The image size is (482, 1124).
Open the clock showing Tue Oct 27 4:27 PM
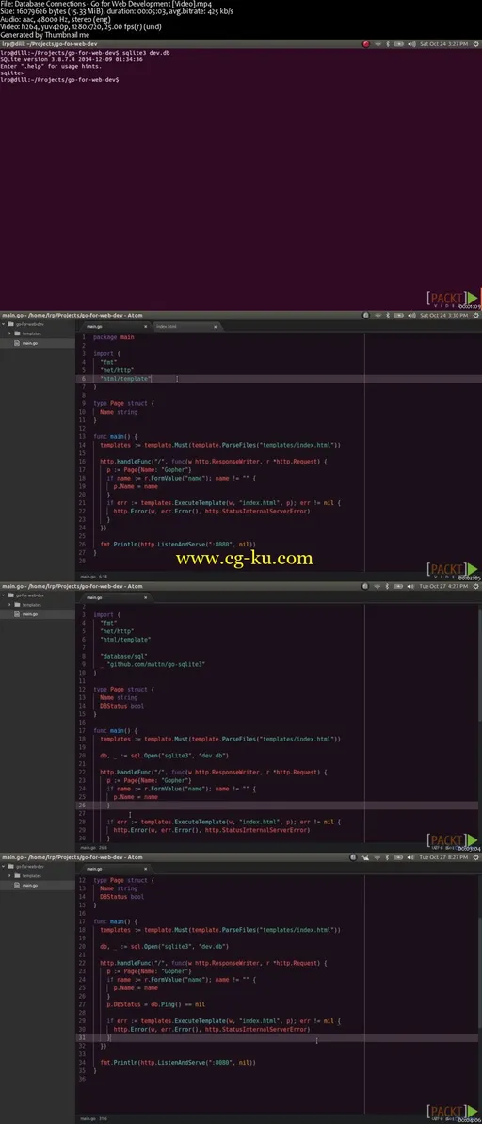[444, 587]
